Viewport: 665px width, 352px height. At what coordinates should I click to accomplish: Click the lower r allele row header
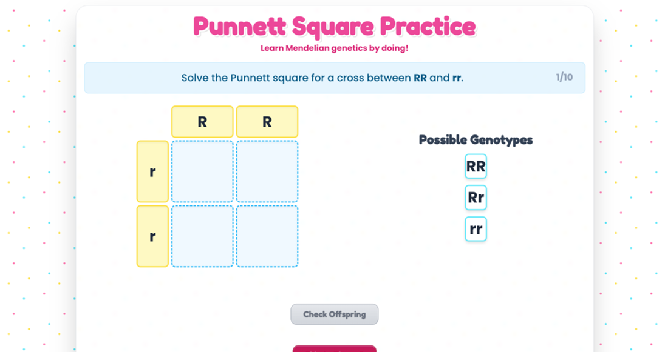pyautogui.click(x=152, y=236)
